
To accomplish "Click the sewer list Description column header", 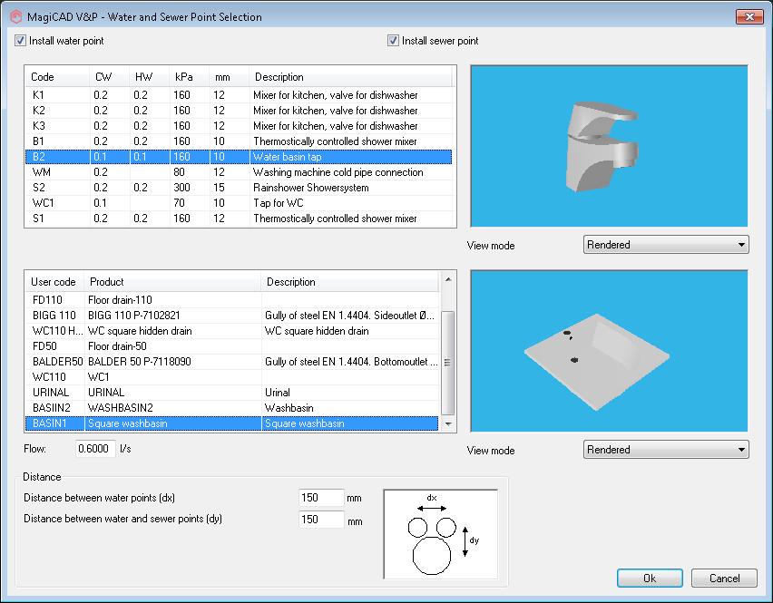I will [350, 282].
